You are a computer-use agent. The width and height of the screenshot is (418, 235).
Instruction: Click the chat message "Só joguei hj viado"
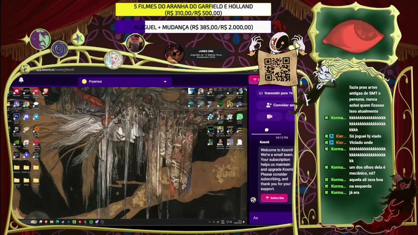(x=365, y=136)
